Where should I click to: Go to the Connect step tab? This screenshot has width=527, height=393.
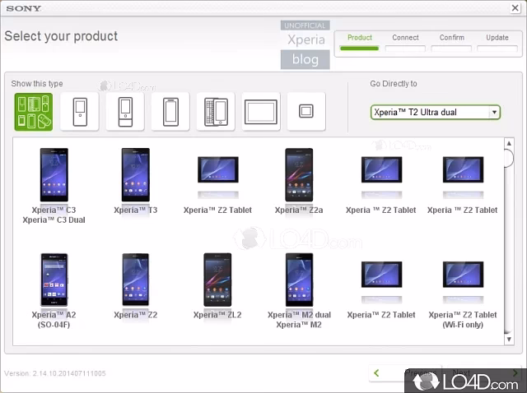pyautogui.click(x=405, y=43)
